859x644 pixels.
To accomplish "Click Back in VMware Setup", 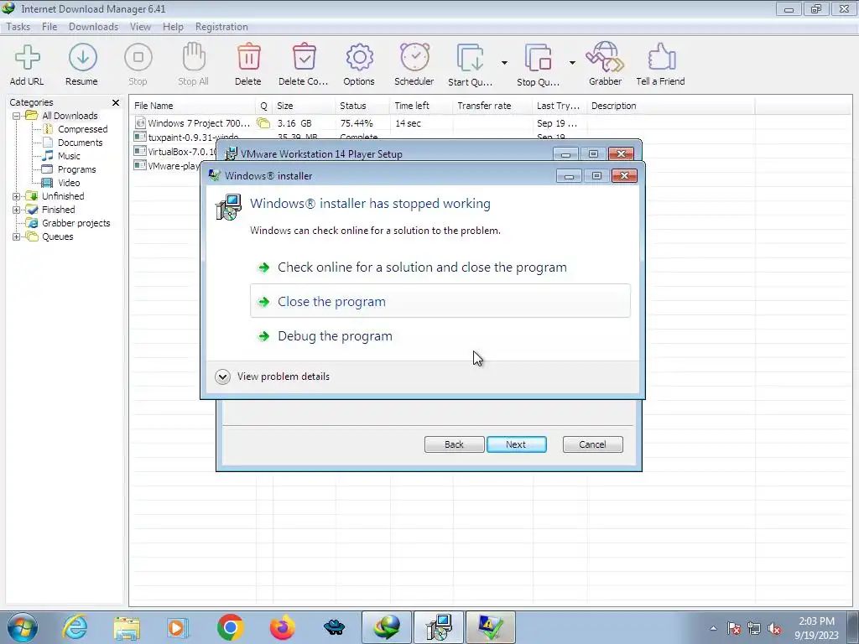I will (454, 444).
